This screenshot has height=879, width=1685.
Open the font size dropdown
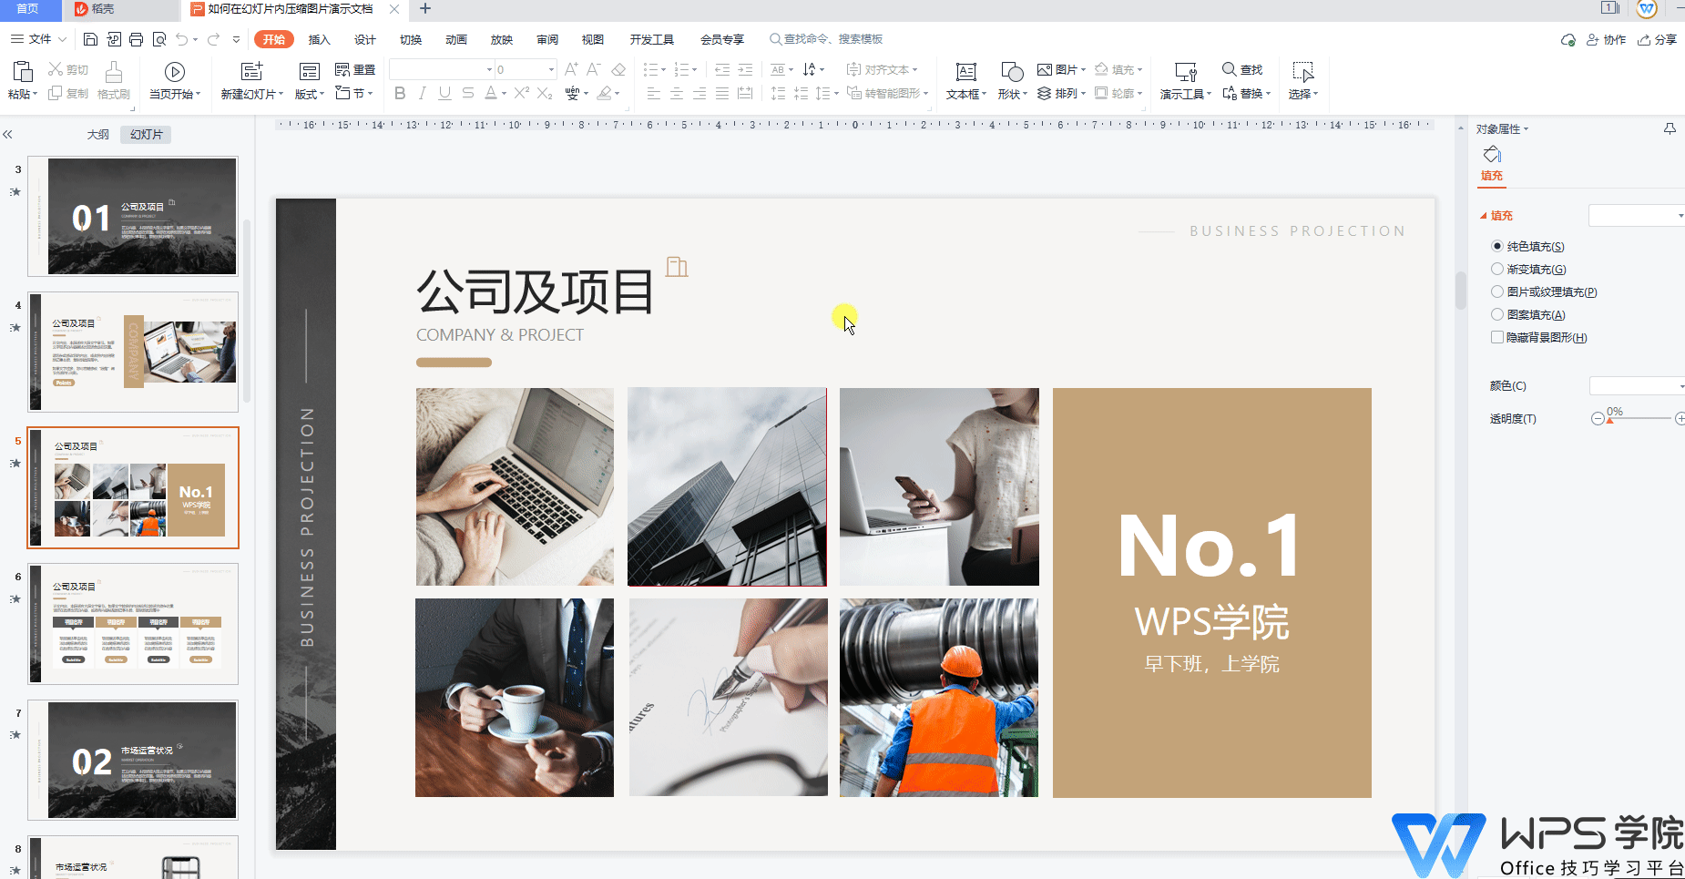click(x=551, y=69)
